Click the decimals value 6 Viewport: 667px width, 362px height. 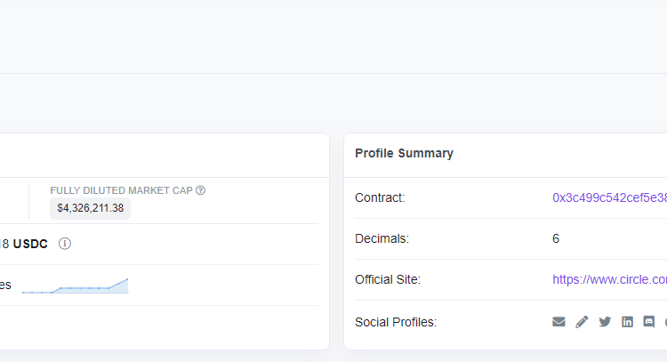(556, 238)
